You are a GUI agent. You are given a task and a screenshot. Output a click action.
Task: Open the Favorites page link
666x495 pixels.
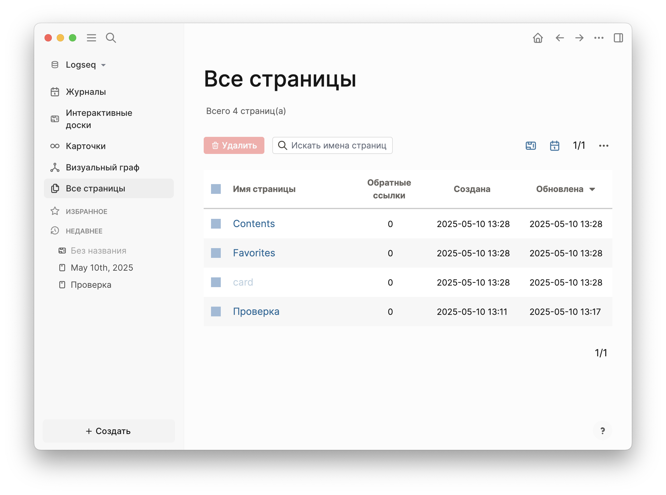pyautogui.click(x=254, y=253)
